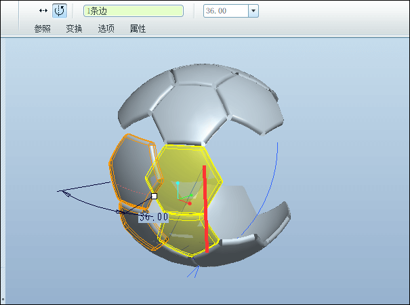Select the translate move-direction icon
The image size is (410, 305).
(x=43, y=11)
